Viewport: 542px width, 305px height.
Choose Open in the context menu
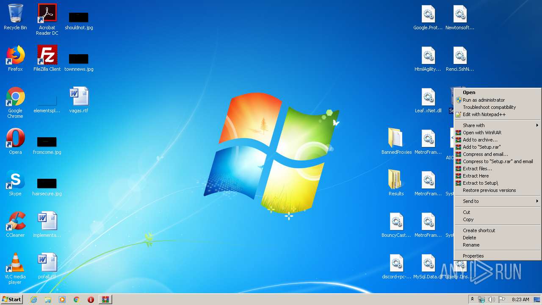click(498, 92)
